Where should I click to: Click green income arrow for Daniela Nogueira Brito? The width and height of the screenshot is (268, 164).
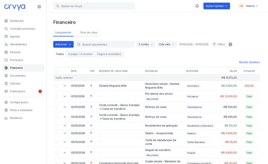point(91,85)
